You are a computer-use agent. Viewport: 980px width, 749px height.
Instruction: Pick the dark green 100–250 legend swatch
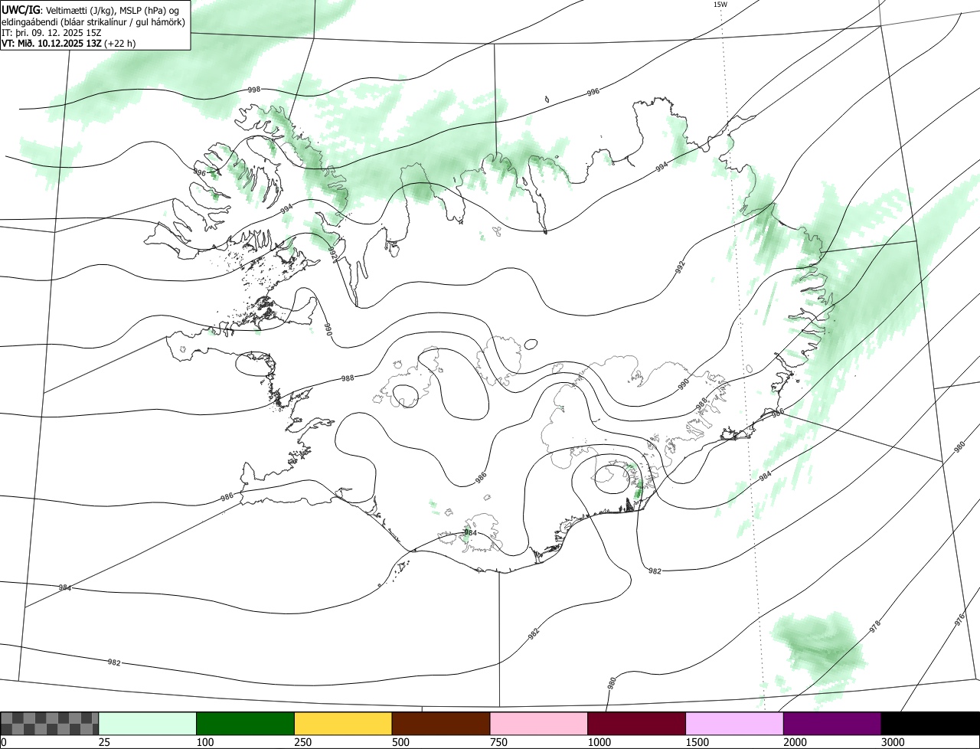click(246, 724)
